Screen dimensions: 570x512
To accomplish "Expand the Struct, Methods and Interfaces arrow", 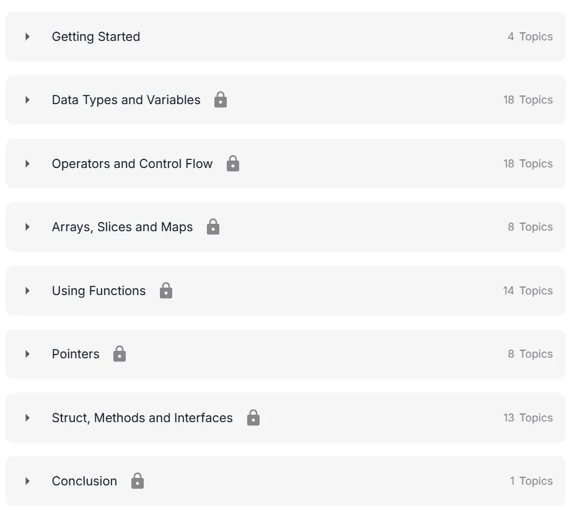I will [x=27, y=417].
